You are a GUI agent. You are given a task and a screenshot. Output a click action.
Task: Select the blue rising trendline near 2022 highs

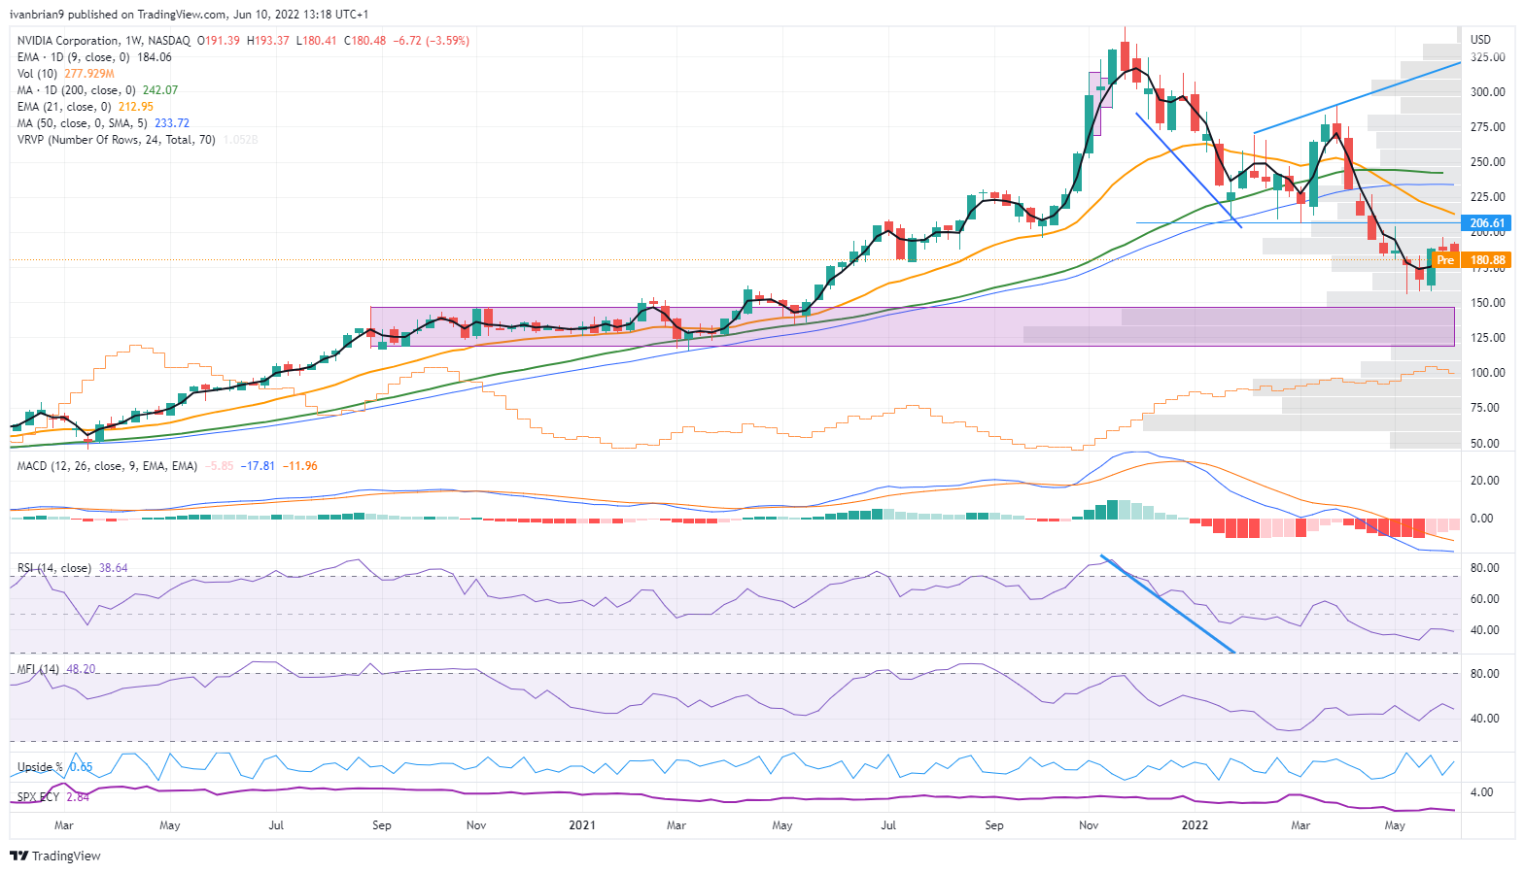(1357, 97)
